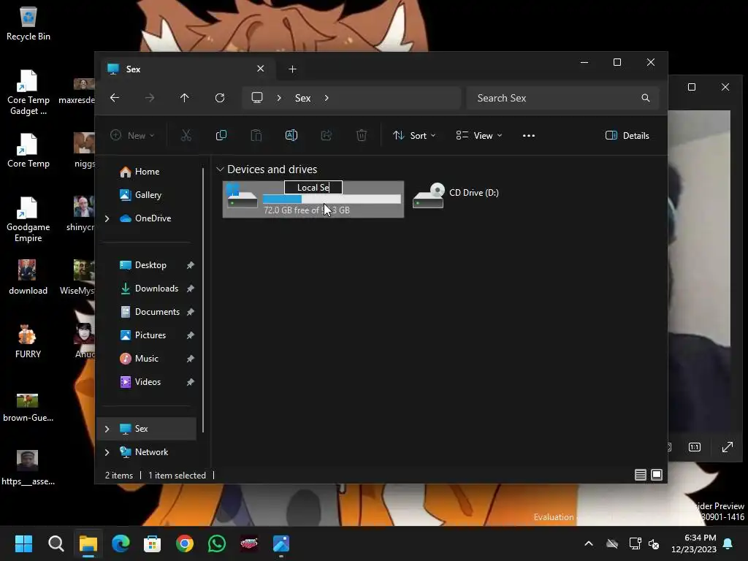Launch Microsoft Edge from taskbar

pos(121,543)
